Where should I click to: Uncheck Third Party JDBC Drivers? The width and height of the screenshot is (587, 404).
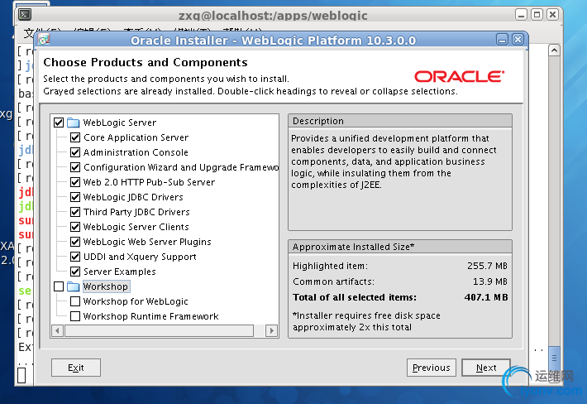(75, 212)
